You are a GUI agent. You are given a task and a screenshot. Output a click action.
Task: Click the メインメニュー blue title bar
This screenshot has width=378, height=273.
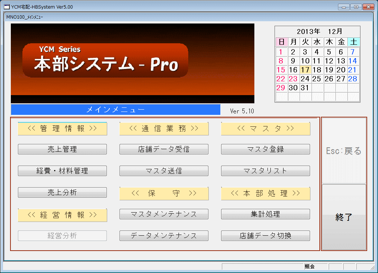[x=115, y=110]
